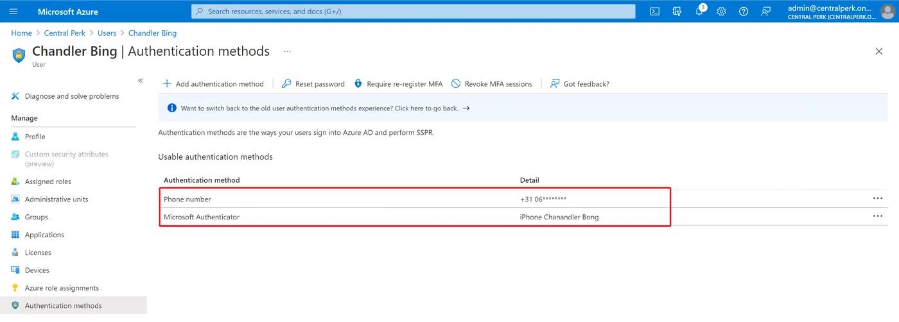Click the 'Authentication method' column header
899x322 pixels.
202,180
